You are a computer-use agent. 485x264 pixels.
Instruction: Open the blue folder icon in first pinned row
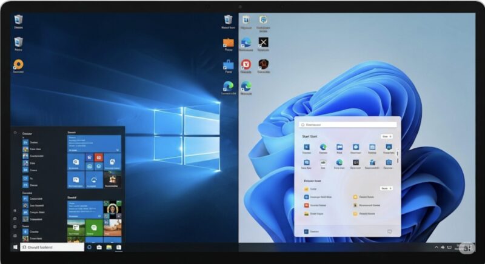[339, 147]
